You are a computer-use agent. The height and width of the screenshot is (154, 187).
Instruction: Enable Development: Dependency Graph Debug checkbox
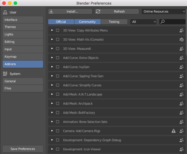[58, 140]
